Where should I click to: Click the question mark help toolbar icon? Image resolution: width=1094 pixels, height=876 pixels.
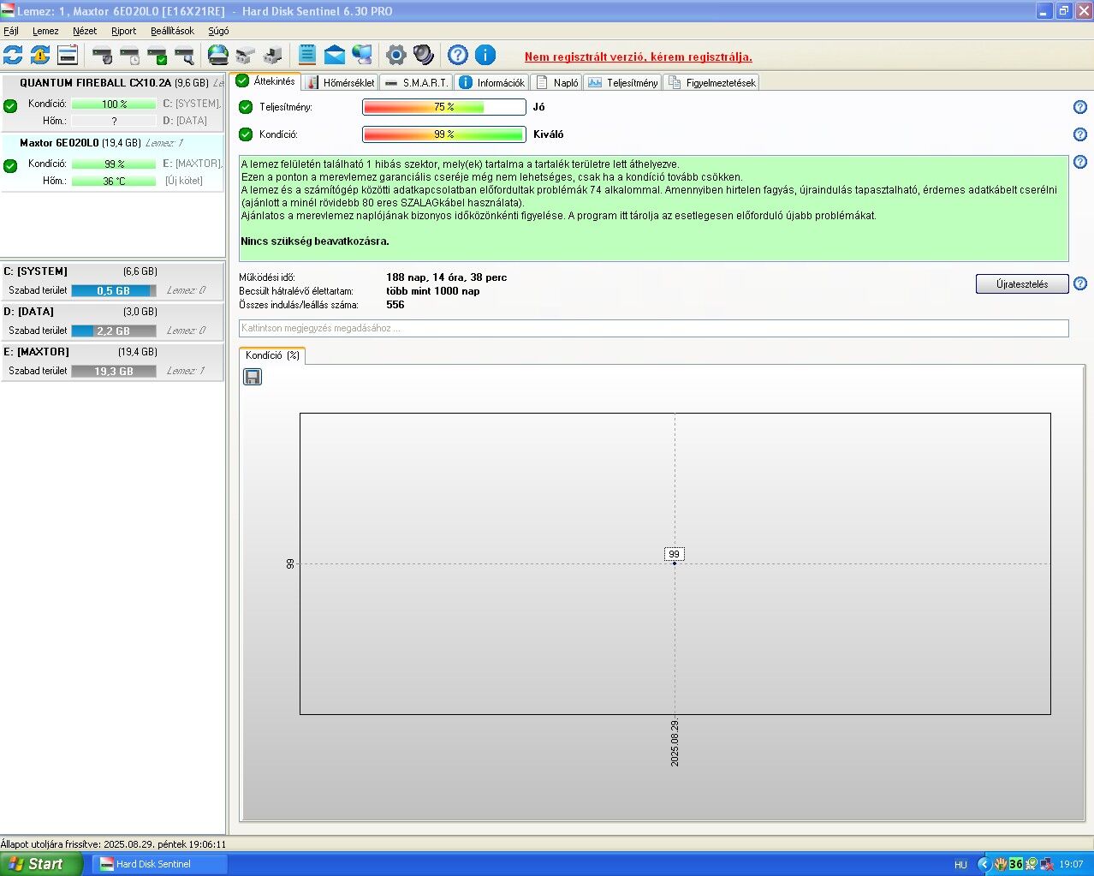[458, 55]
